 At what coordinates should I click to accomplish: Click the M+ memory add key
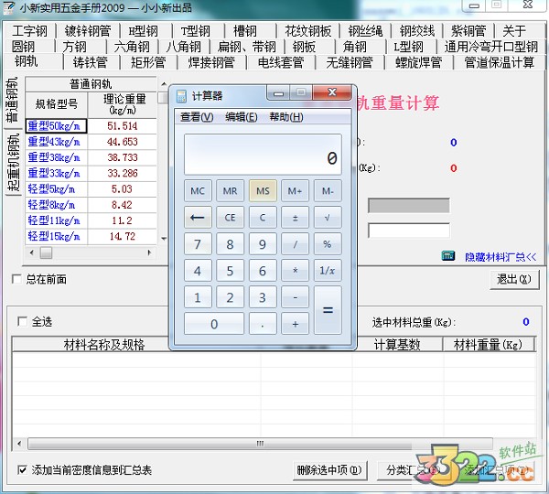click(295, 191)
